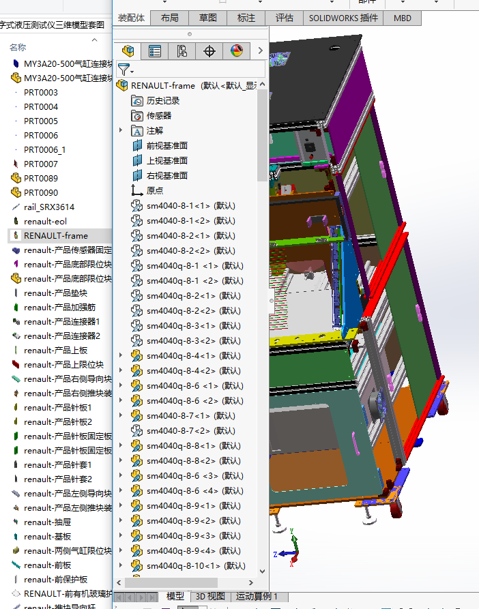Click the feature tree horizontal scrollbar thumb
The height and width of the screenshot is (609, 479).
171,582
